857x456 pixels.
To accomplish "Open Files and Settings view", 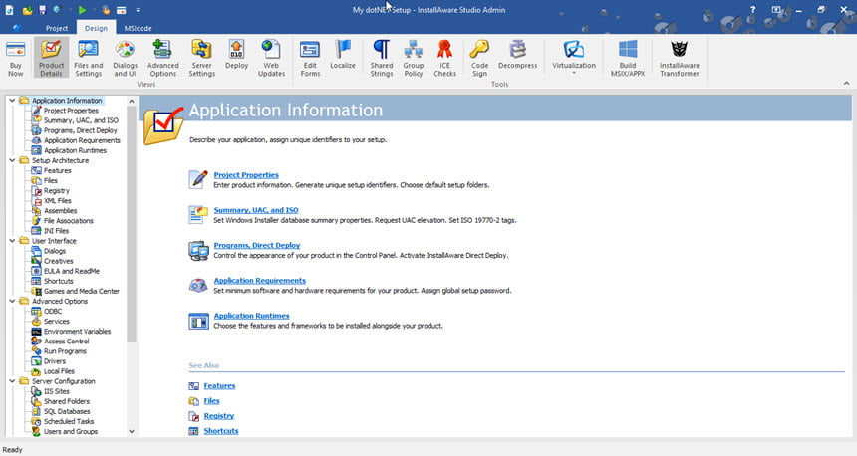I will click(x=88, y=58).
